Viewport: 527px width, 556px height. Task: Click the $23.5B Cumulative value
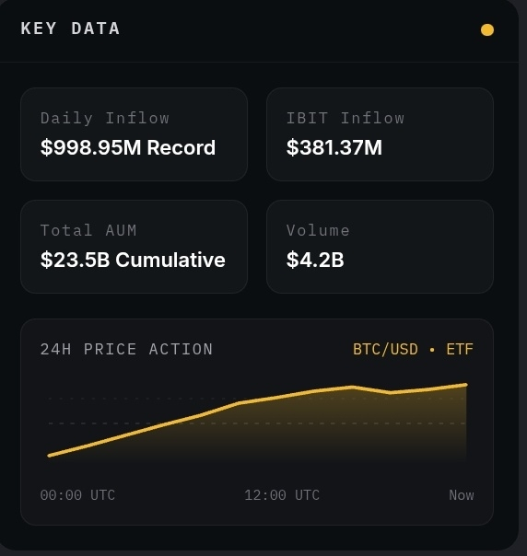pyautogui.click(x=133, y=260)
